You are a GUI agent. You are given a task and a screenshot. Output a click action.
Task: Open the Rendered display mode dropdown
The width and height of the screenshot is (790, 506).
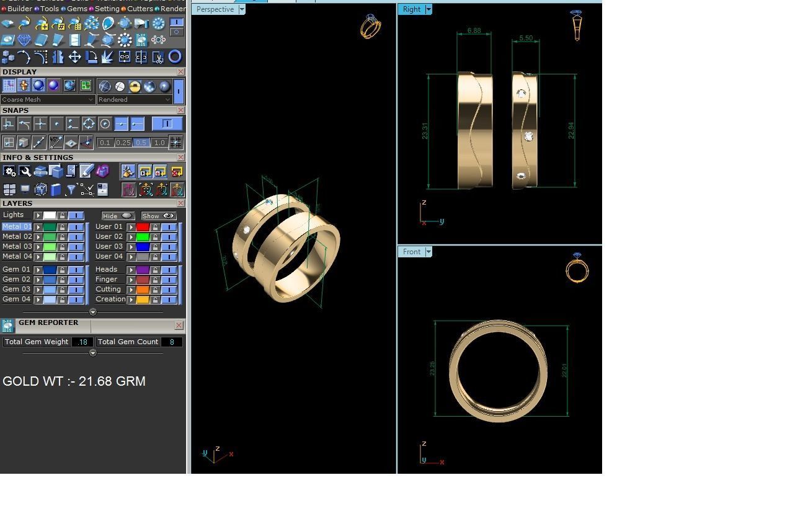pos(135,99)
